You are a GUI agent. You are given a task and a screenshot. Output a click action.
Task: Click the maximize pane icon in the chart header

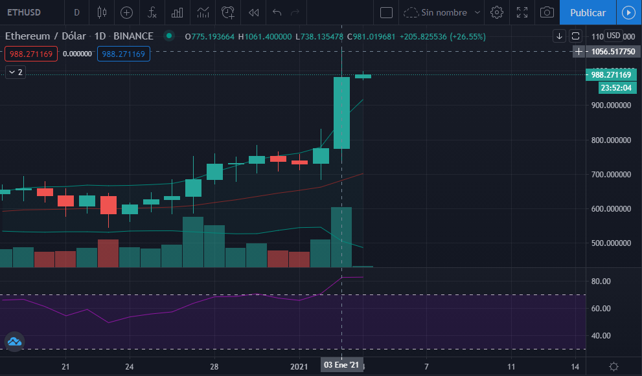click(x=575, y=36)
